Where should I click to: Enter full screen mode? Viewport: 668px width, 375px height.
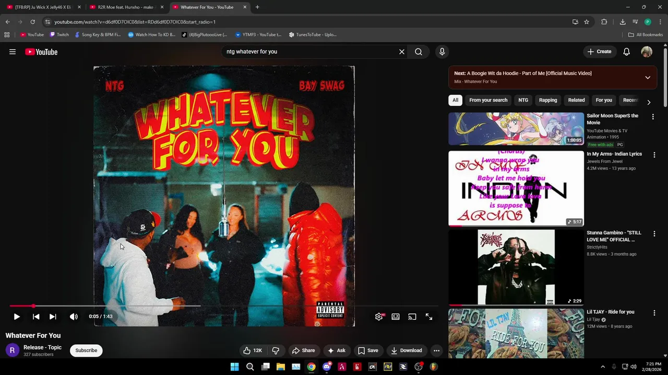[429, 316]
